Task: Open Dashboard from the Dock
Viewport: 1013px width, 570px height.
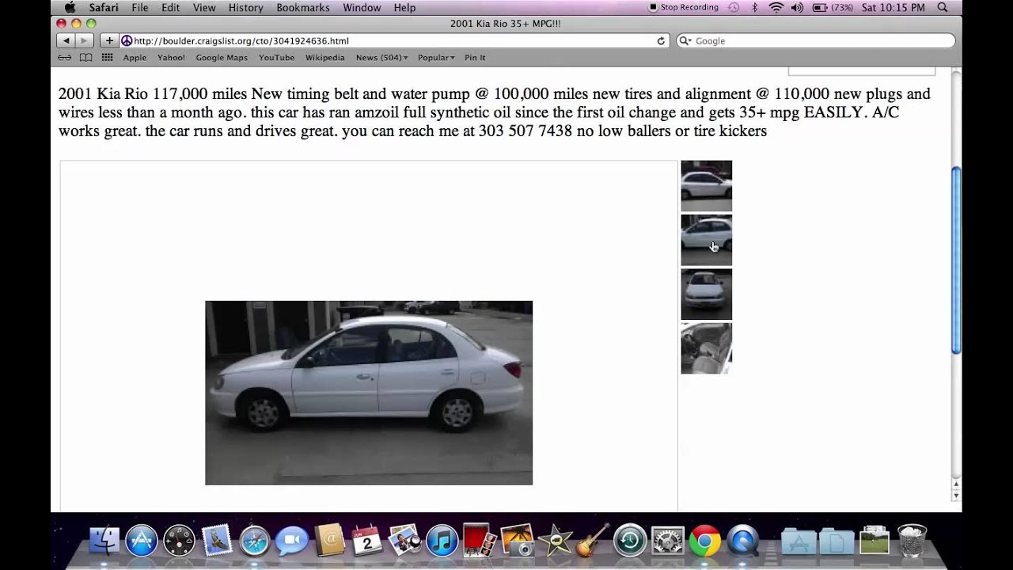Action: click(x=179, y=541)
